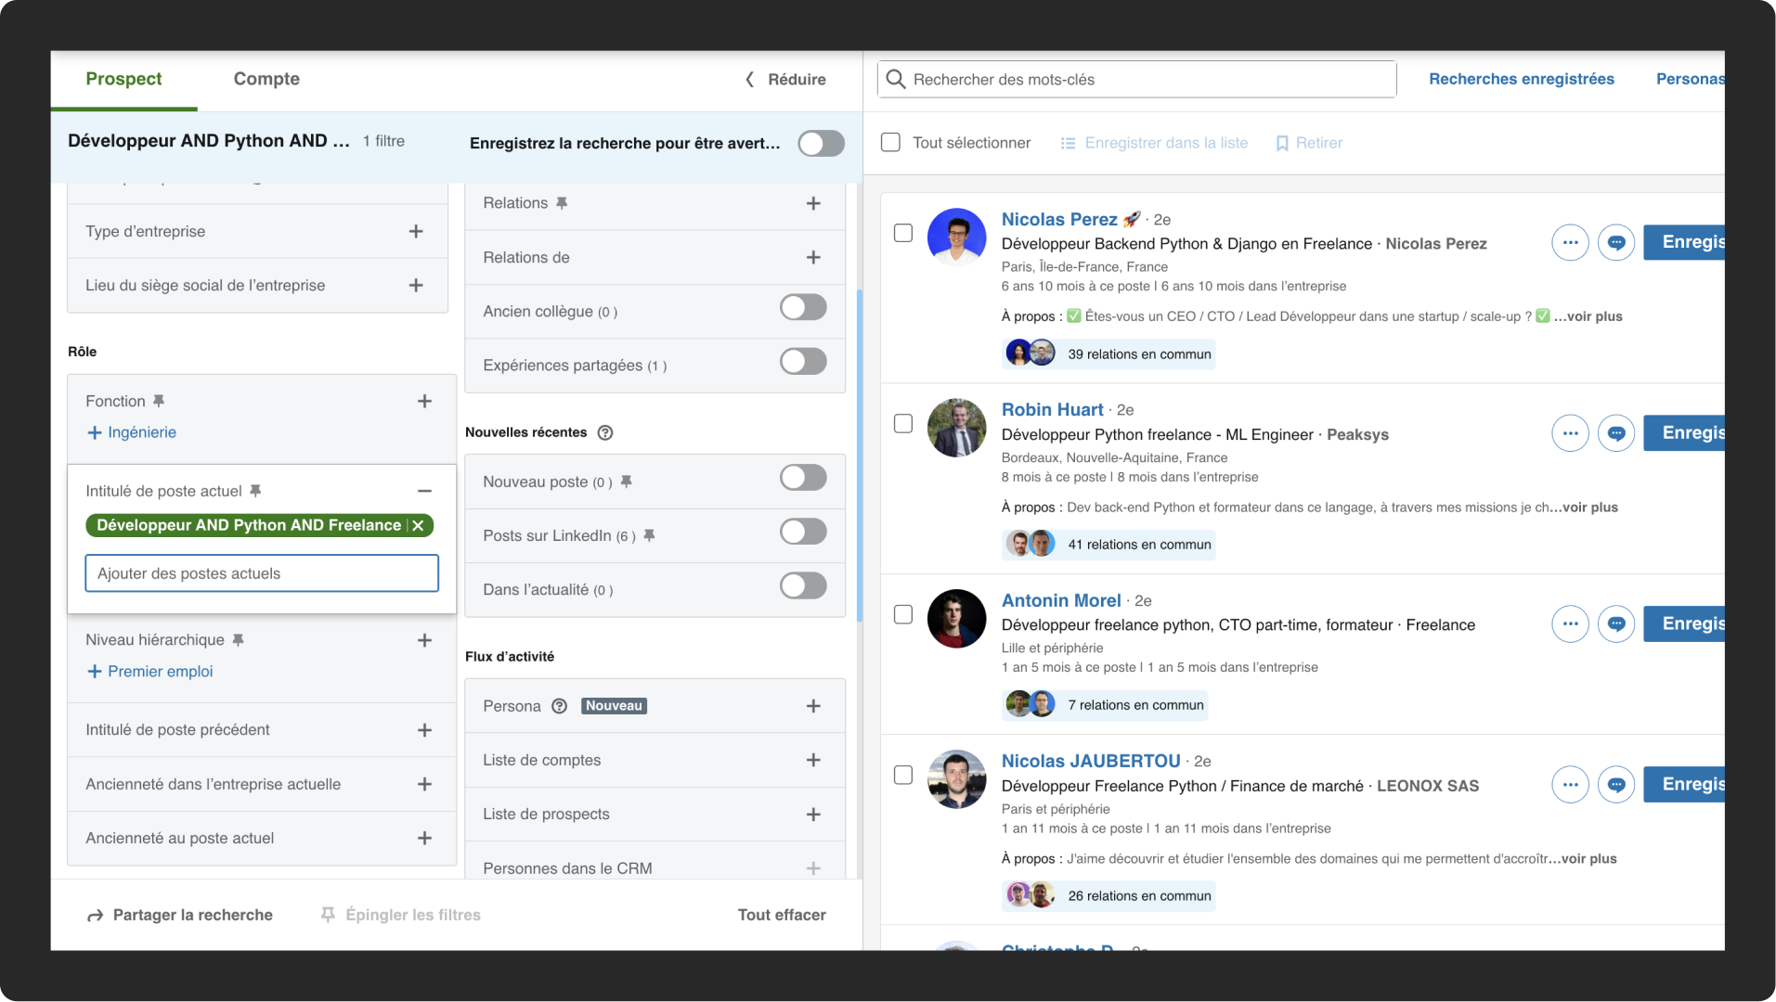Viewport: 1776px width, 1002px height.
Task: Expand Lieu du siège social de l'entreprise
Action: click(x=416, y=286)
